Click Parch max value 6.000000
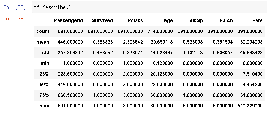This screenshot has height=113, width=267. click(223, 106)
